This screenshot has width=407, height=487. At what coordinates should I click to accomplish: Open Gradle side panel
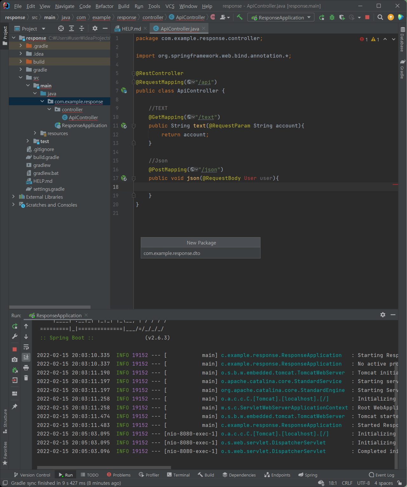pos(403,69)
